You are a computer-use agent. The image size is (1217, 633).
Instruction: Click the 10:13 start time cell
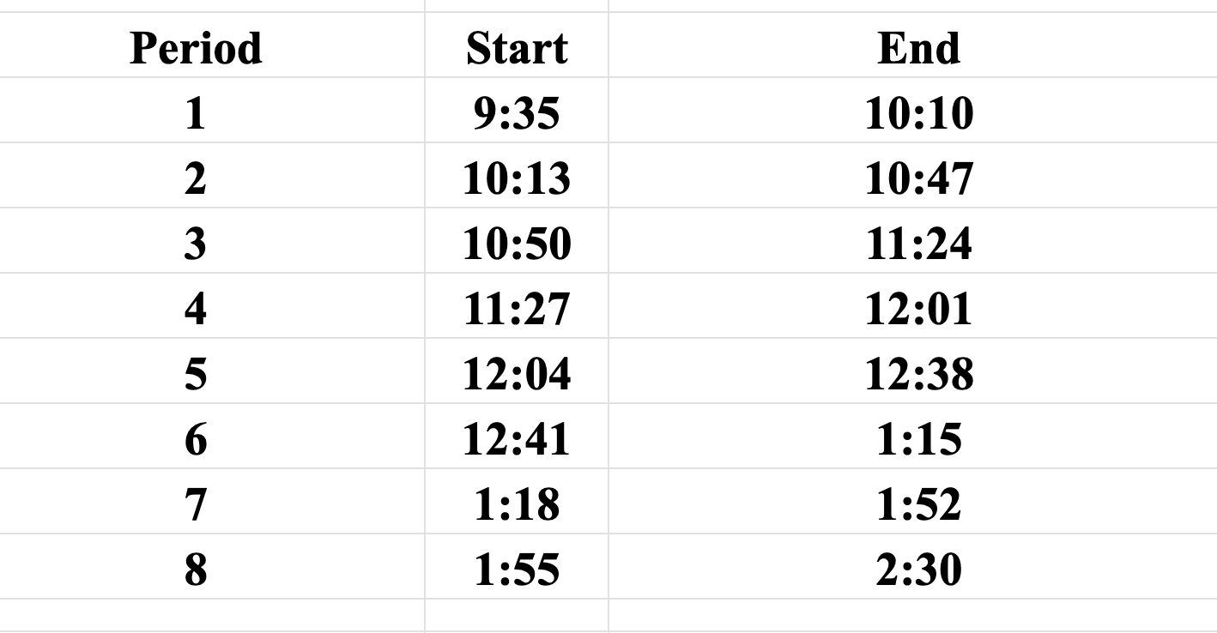(x=517, y=178)
